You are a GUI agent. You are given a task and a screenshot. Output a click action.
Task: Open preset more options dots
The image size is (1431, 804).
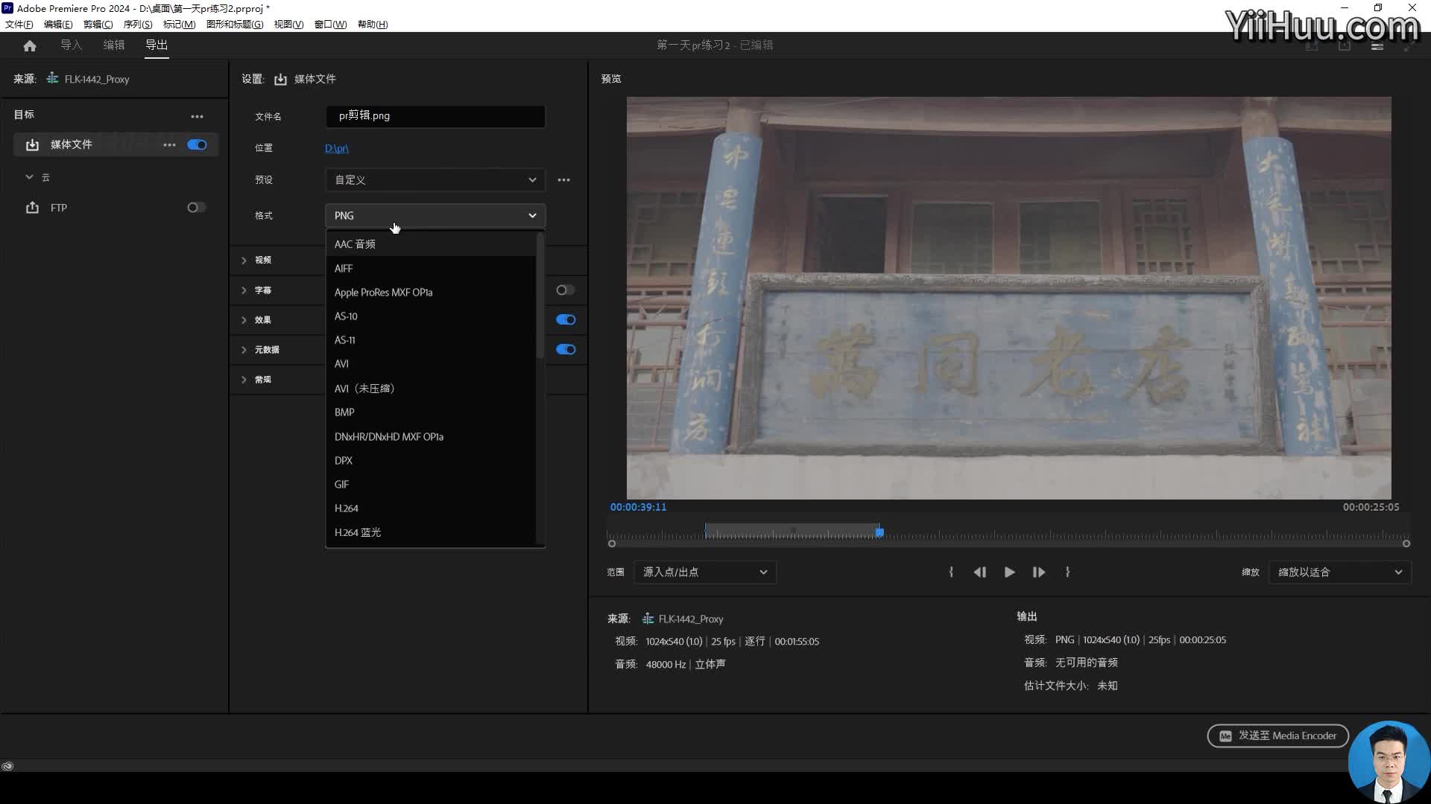(563, 180)
